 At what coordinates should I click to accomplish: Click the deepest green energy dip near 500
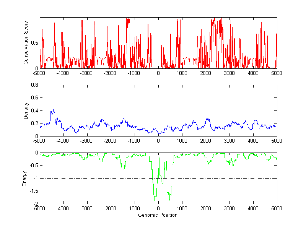click(x=169, y=200)
